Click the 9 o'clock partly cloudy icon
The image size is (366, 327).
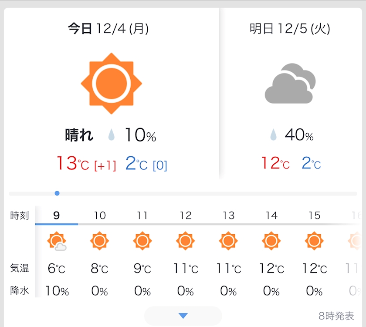[x=57, y=241]
